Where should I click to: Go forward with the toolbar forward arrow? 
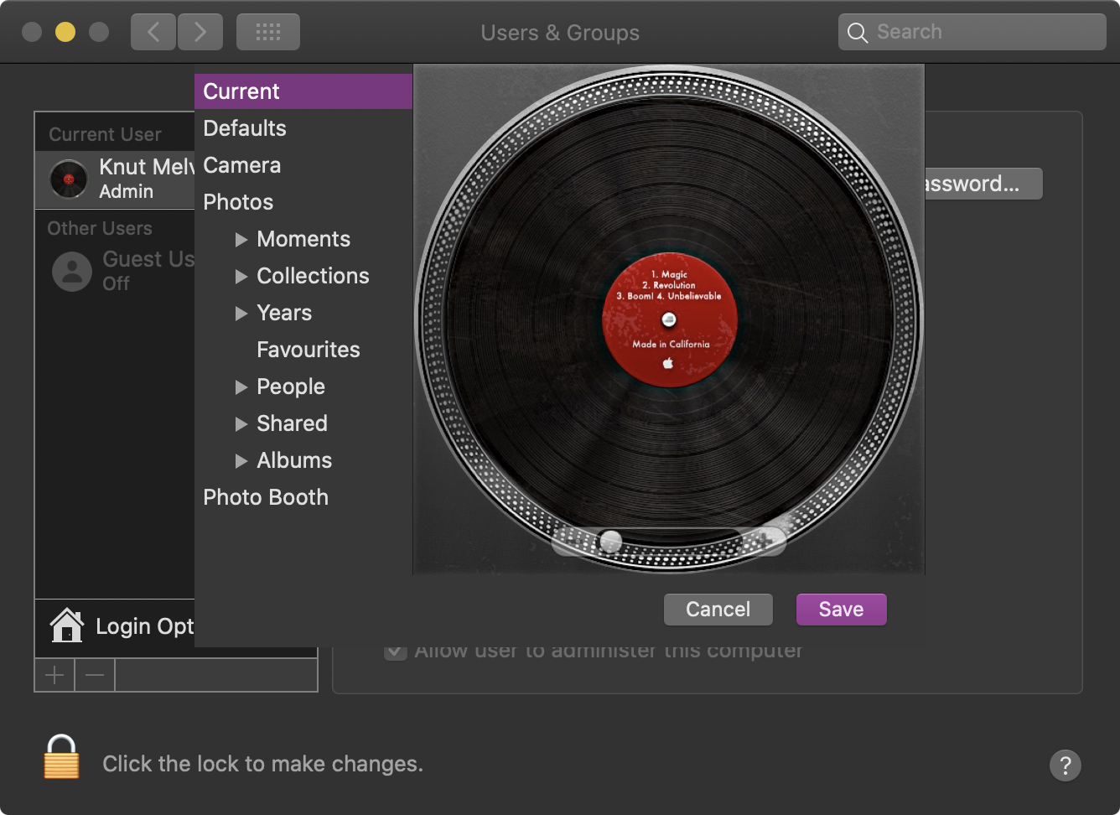coord(200,33)
